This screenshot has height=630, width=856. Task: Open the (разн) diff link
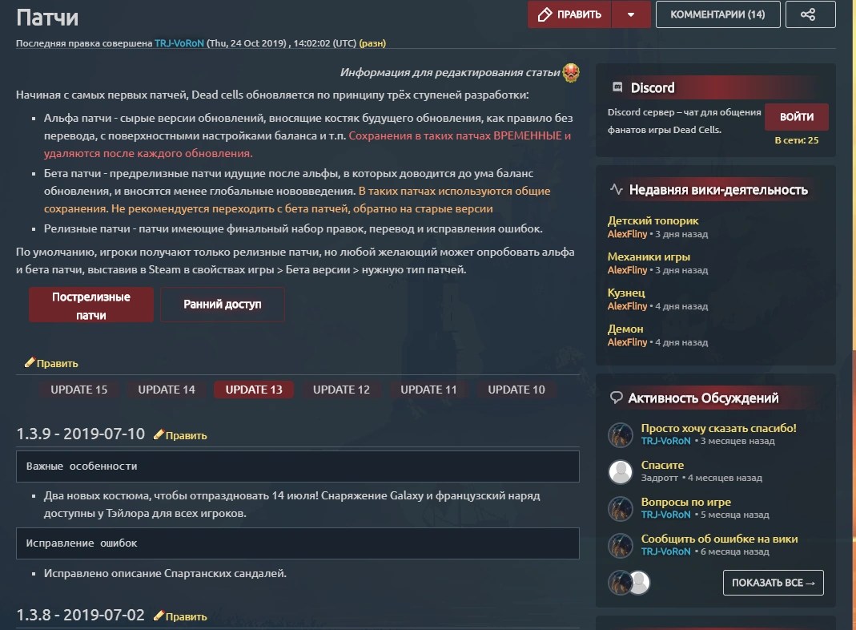pyautogui.click(x=372, y=43)
